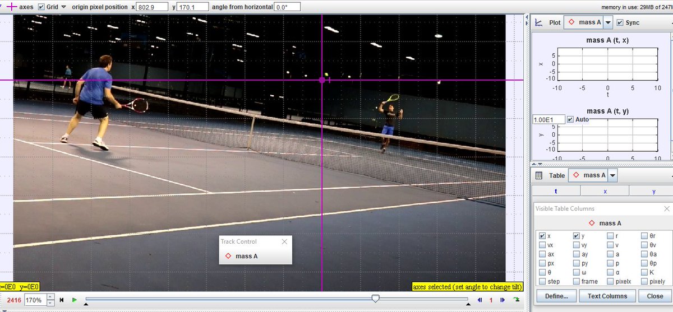The width and height of the screenshot is (673, 312).
Task: Click the step back button
Action: pyautogui.click(x=480, y=300)
